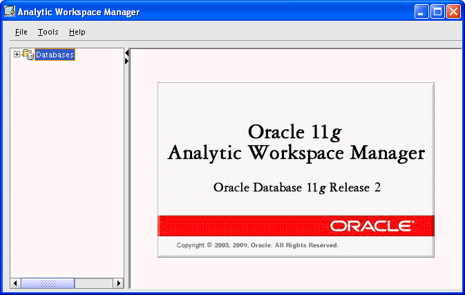Click the tree scrollbar right arrow

pyautogui.click(x=118, y=283)
